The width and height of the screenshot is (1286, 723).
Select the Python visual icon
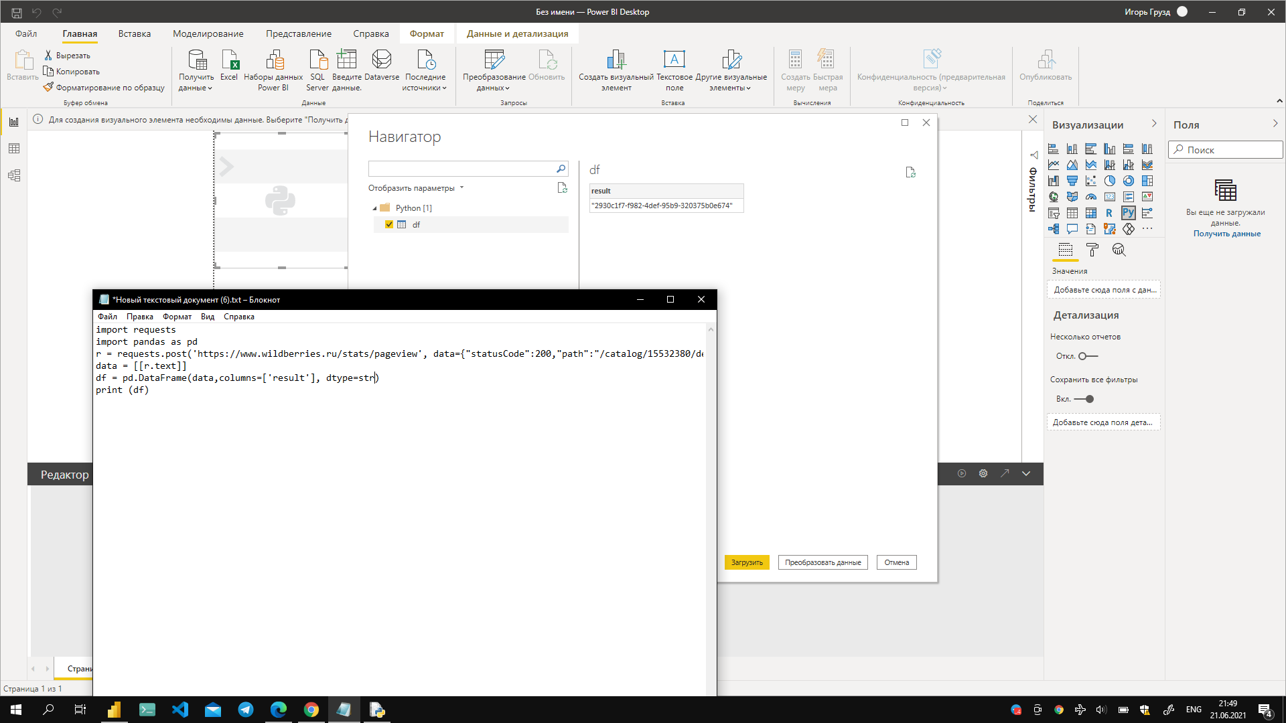pos(1128,213)
